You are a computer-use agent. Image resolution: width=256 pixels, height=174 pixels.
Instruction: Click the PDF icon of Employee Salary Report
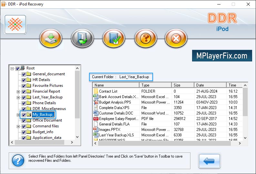coord(96,119)
